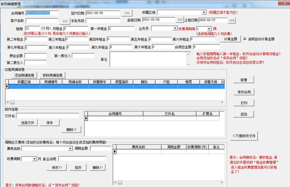The width and height of the screenshot is (290, 187).
Task: Click the 计算金额 button
Action: 230,39
